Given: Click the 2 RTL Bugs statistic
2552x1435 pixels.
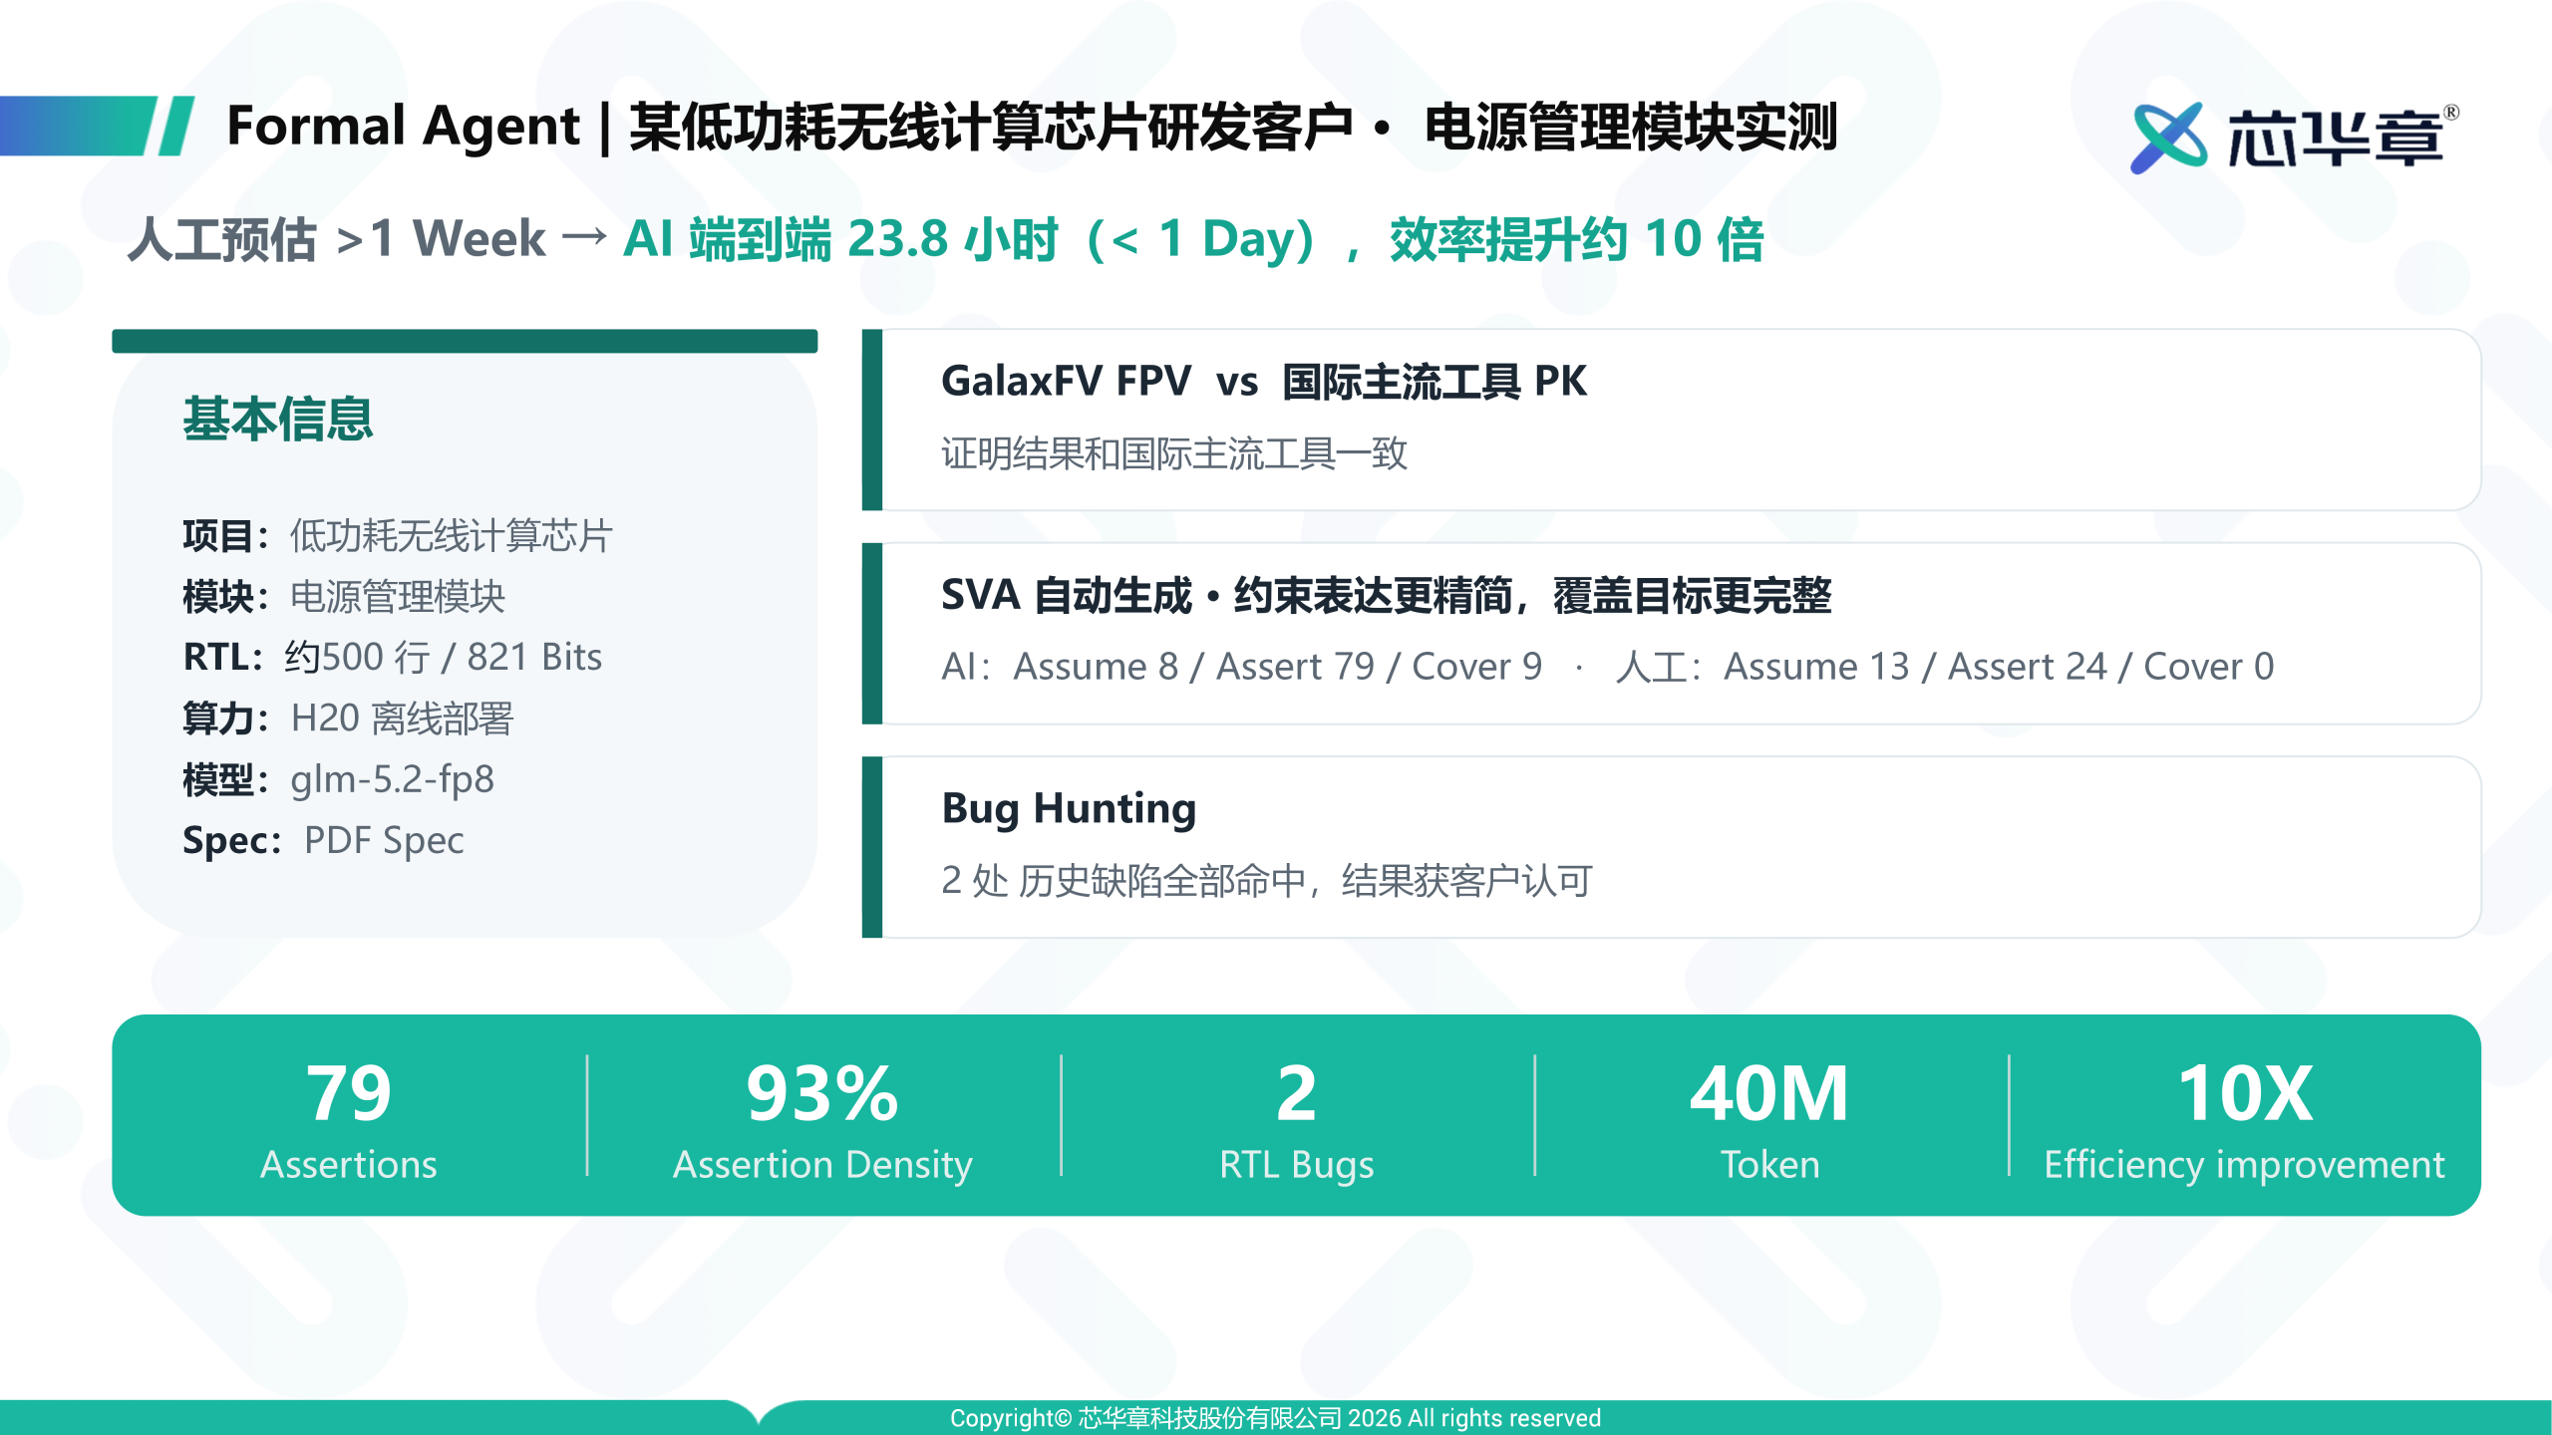Looking at the screenshot, I should click(1296, 1118).
